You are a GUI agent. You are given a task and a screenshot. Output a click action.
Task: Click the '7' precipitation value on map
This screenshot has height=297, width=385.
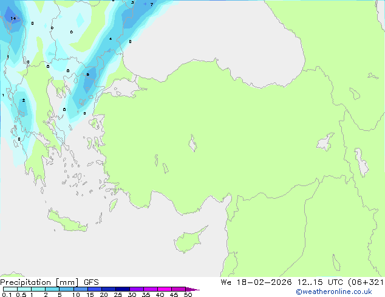(152, 4)
